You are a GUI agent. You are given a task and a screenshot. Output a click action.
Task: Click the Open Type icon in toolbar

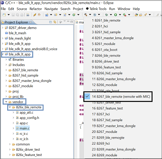click(x=136, y=15)
